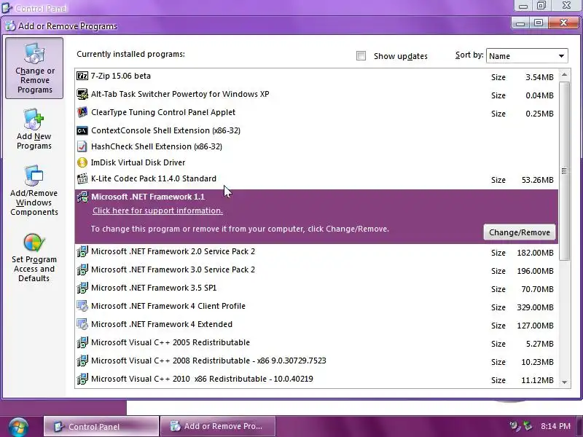Image resolution: width=583 pixels, height=437 pixels.
Task: Click the scrollbar down arrow
Action: tap(564, 382)
